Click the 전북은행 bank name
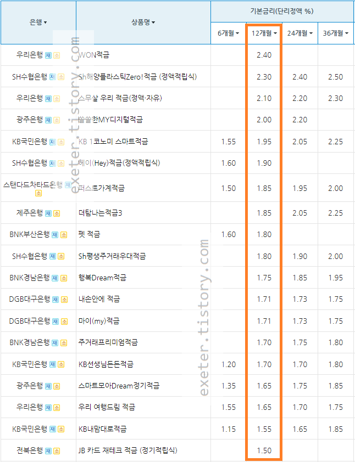The height and width of the screenshot is (462, 355). pos(30,450)
